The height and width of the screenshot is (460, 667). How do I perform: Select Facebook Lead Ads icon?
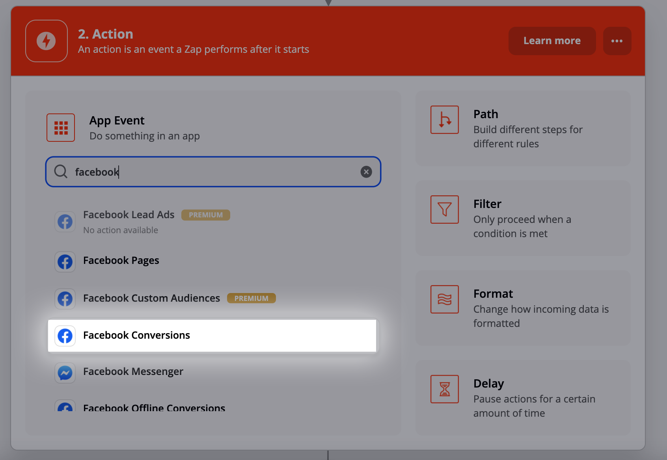click(65, 222)
